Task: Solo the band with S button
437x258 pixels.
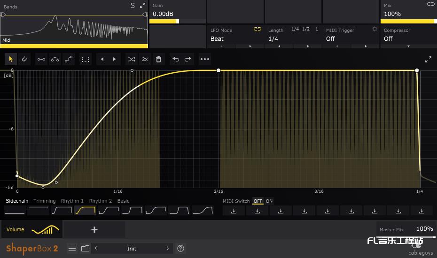Action: coord(133,6)
